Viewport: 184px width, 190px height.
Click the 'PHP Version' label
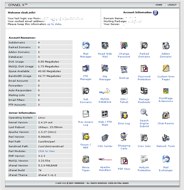[17, 156]
